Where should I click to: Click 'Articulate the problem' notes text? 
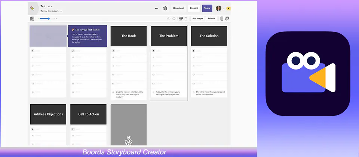(x=168, y=93)
